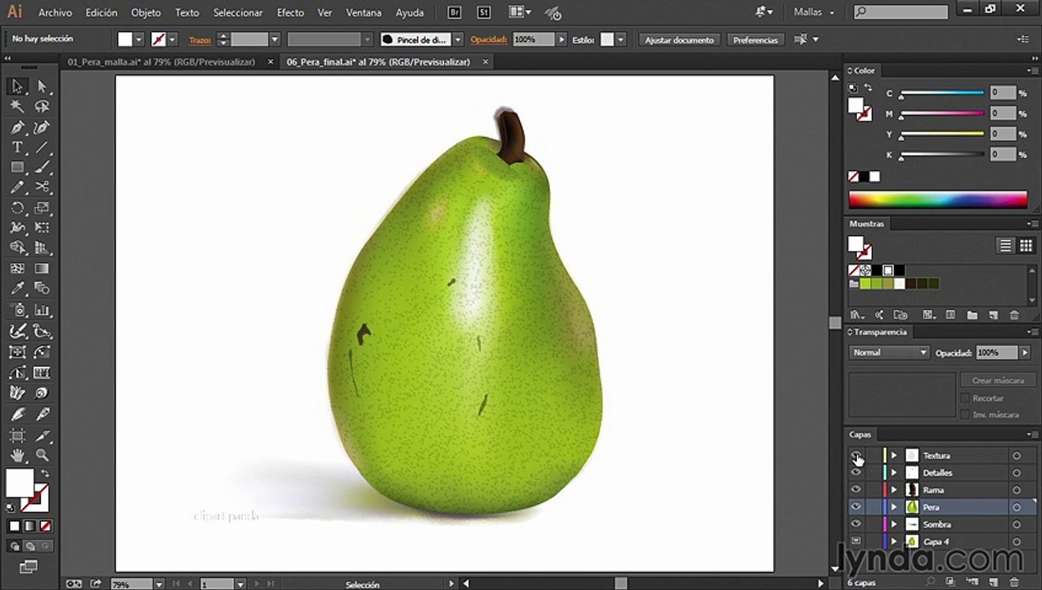Select the Mesh tool
The width and height of the screenshot is (1042, 590).
pyautogui.click(x=17, y=269)
